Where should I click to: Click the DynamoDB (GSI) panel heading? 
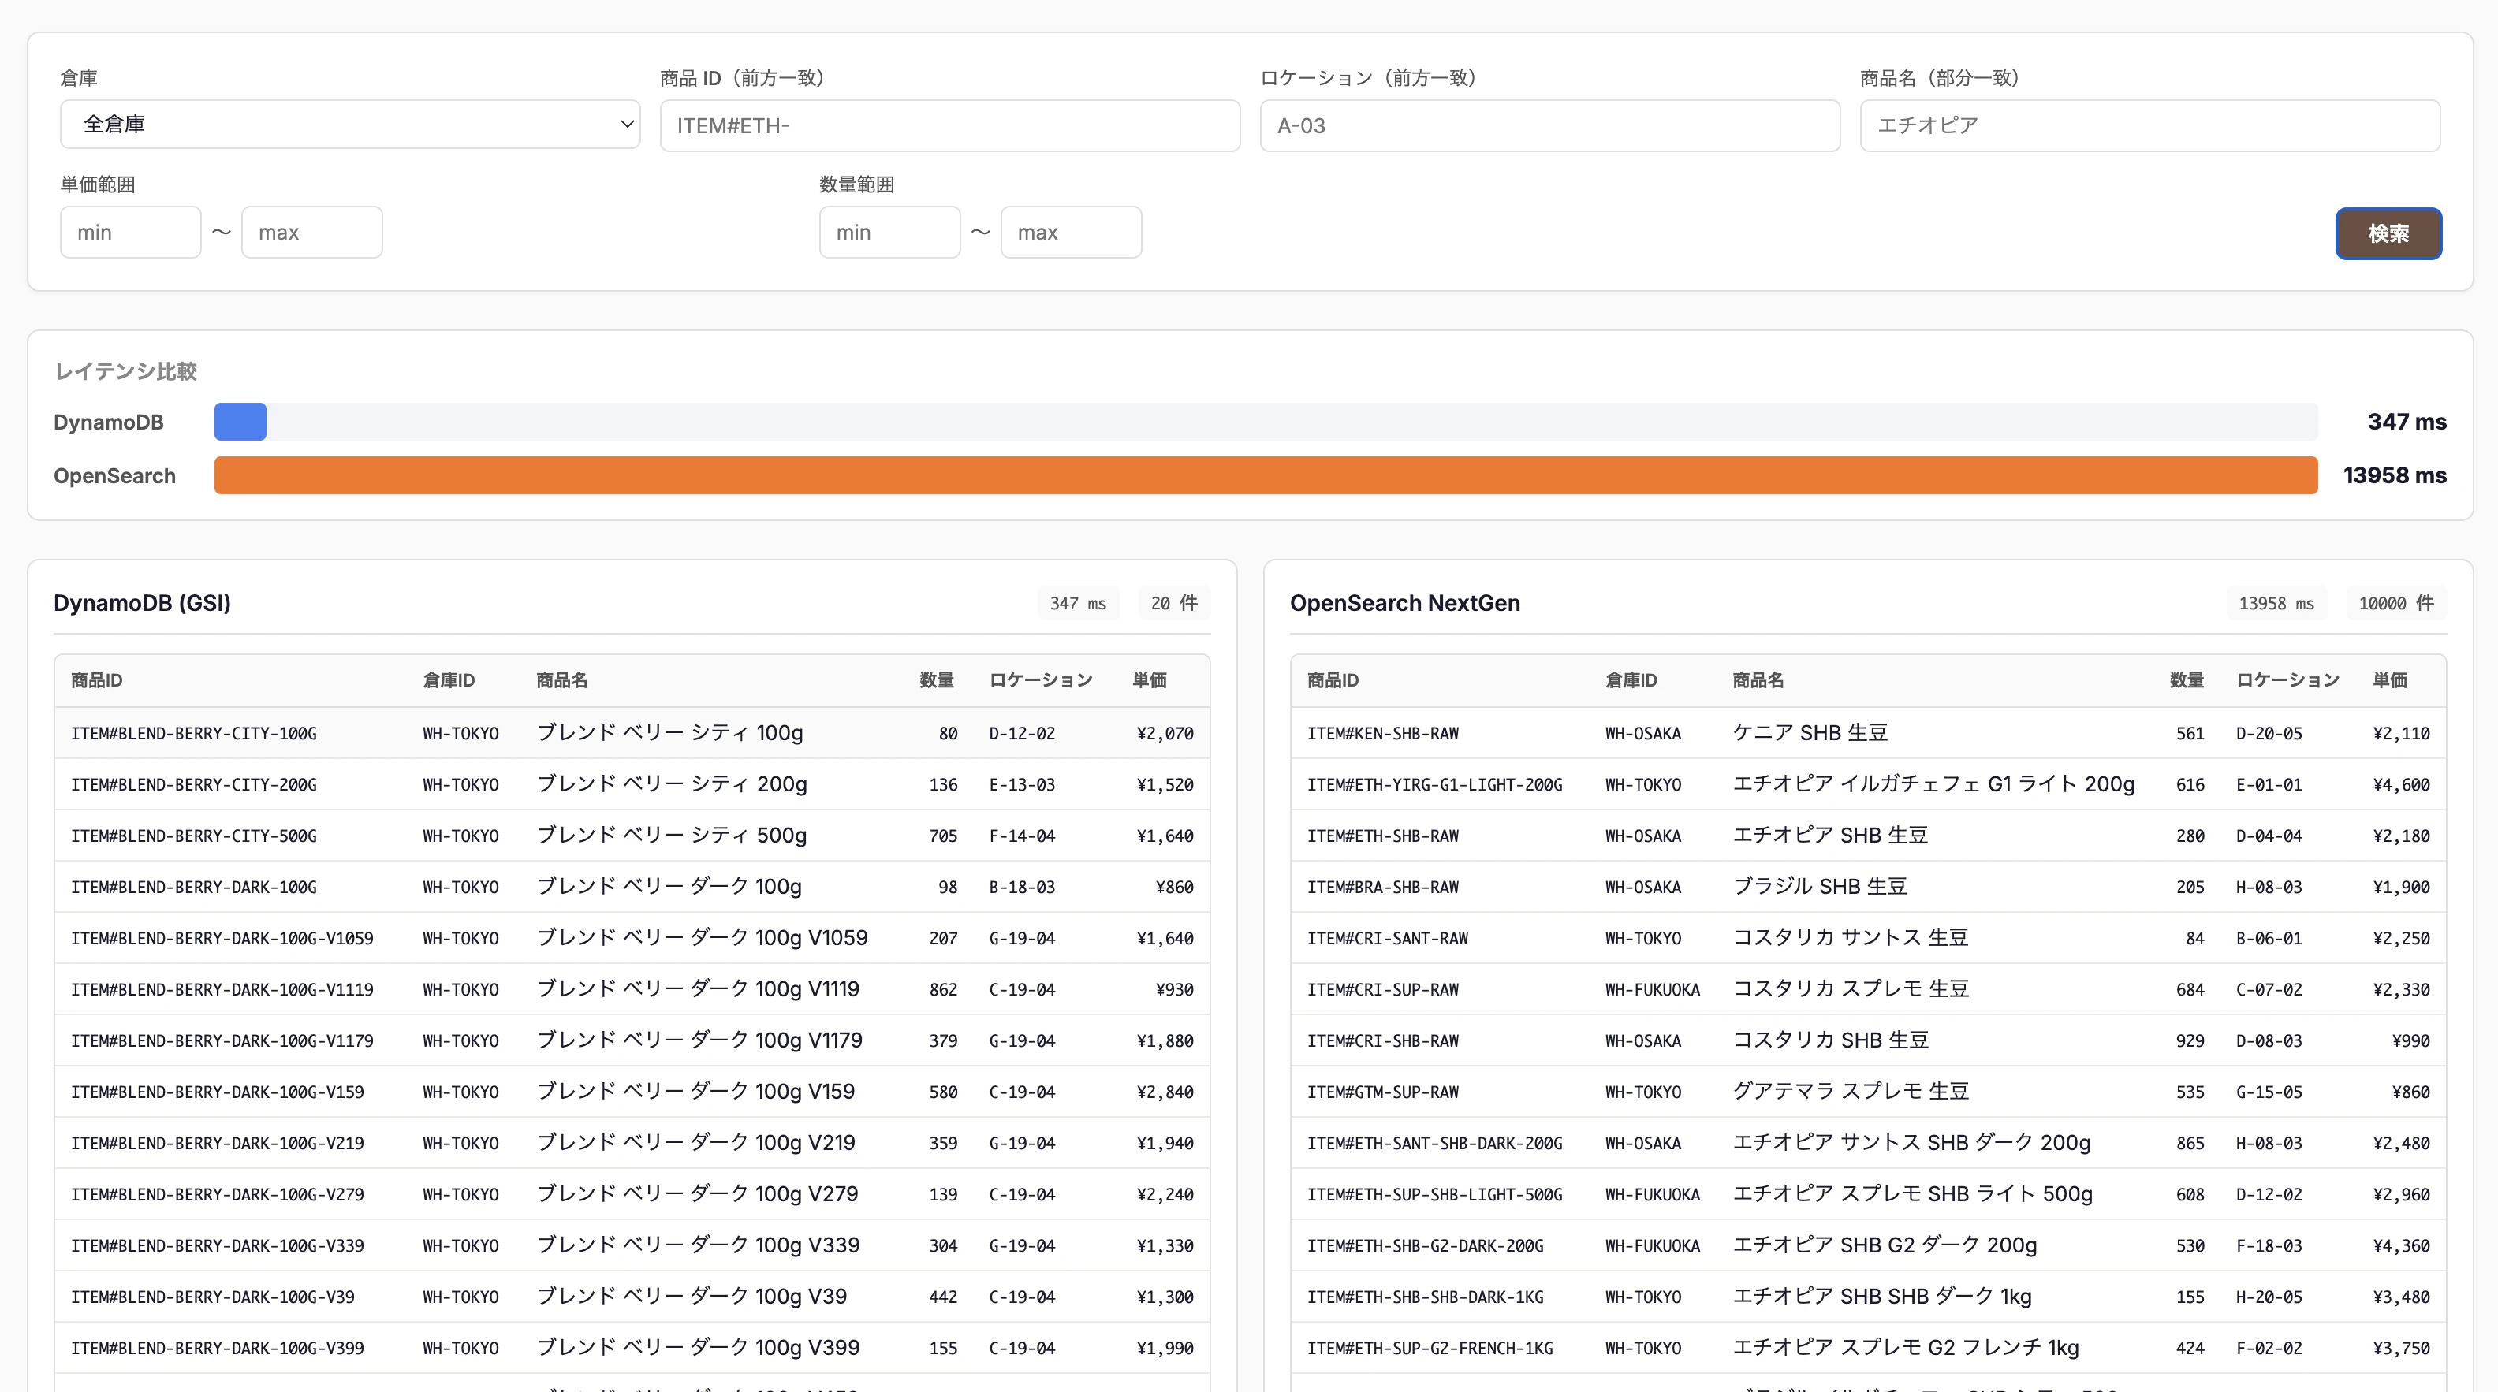tap(142, 603)
